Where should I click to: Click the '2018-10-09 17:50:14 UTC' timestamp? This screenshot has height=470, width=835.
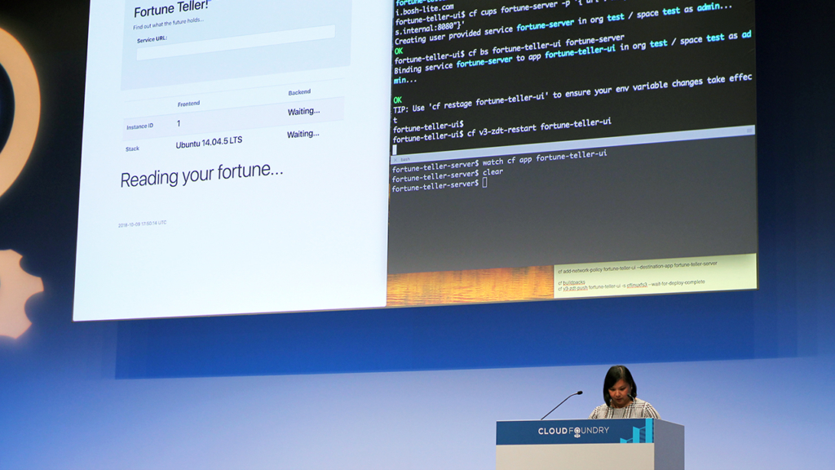142,224
